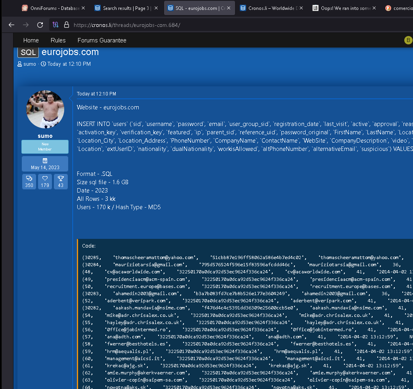Switch to the comercio tab
The width and height of the screenshot is (413, 389).
coord(398,8)
